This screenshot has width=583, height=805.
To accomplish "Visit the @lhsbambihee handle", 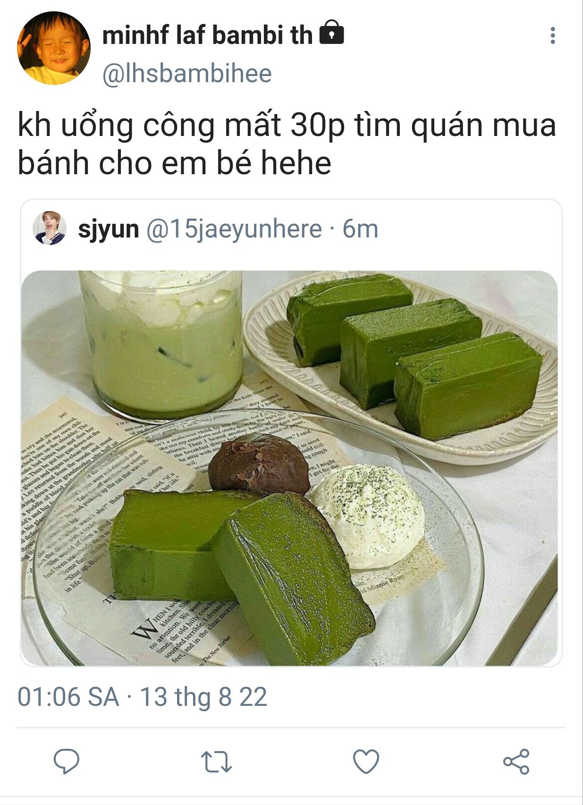I will pyautogui.click(x=187, y=73).
